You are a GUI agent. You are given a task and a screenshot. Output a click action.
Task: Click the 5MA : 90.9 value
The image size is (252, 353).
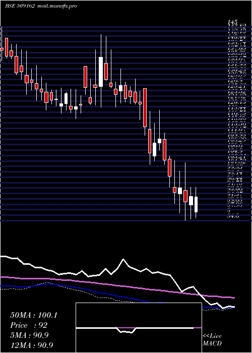click(x=29, y=335)
